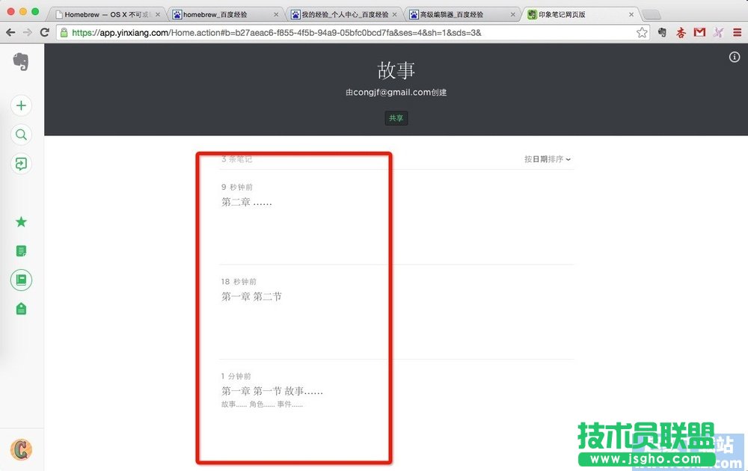Open the 按日期排序 sort dropdown
This screenshot has width=748, height=471.
click(548, 159)
